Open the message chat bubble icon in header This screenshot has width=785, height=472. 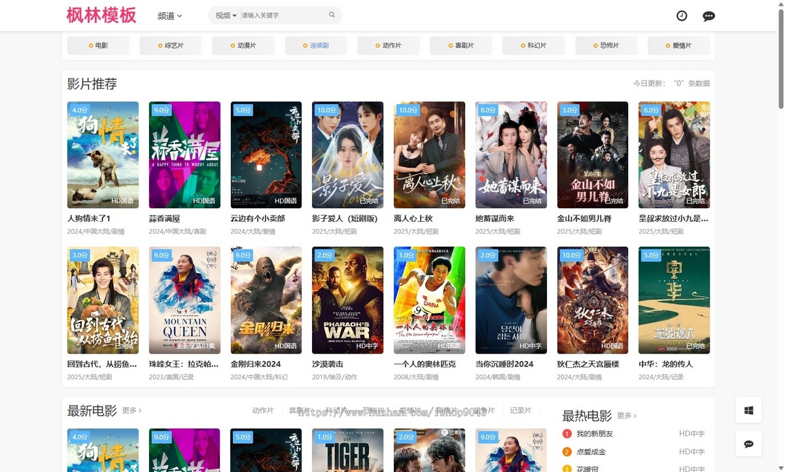[x=708, y=16]
